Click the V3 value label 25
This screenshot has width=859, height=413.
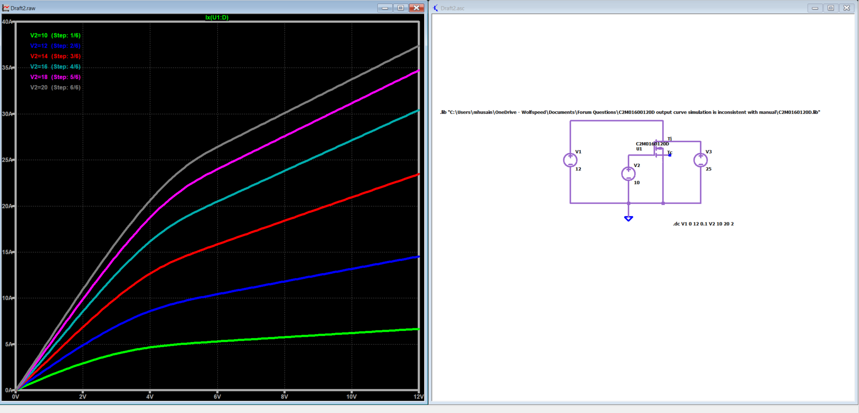click(708, 169)
